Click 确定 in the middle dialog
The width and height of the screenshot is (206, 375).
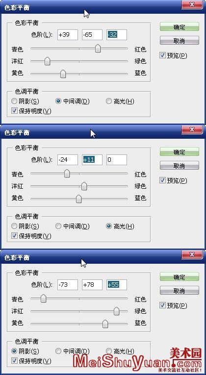pyautogui.click(x=179, y=151)
